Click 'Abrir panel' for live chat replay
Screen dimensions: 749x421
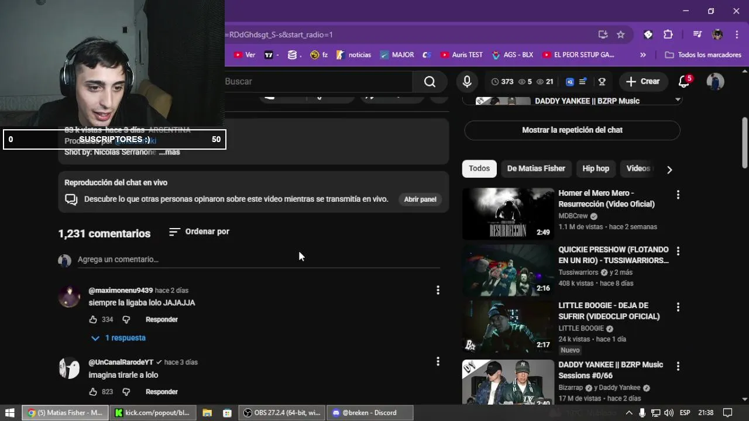point(420,199)
